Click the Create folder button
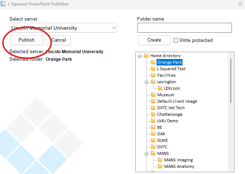 pyautogui.click(x=154, y=40)
